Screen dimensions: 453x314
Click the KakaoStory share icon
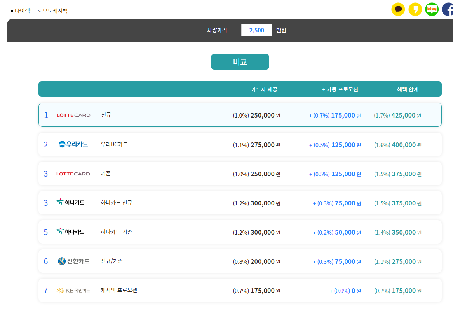(415, 9)
